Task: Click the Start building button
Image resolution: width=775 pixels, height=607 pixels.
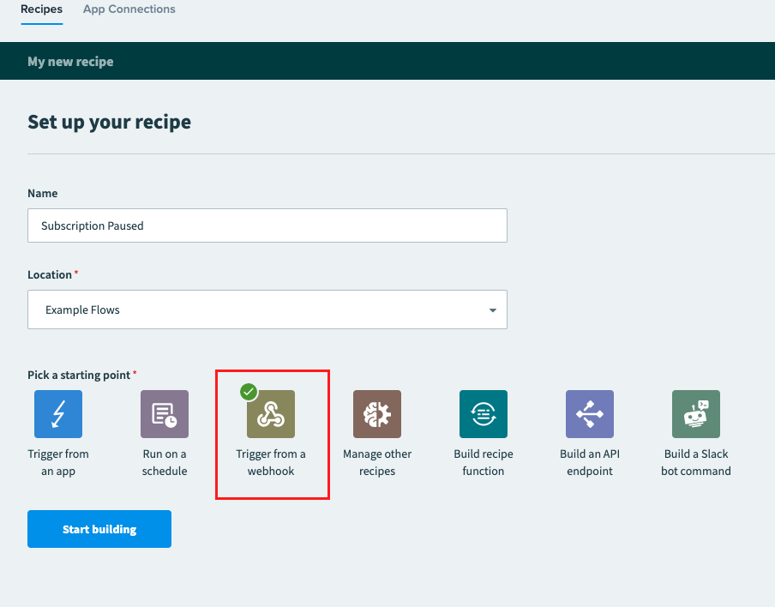Action: click(x=99, y=529)
